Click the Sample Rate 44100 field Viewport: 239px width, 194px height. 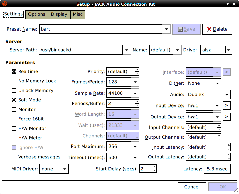pyautogui.click(x=119, y=93)
